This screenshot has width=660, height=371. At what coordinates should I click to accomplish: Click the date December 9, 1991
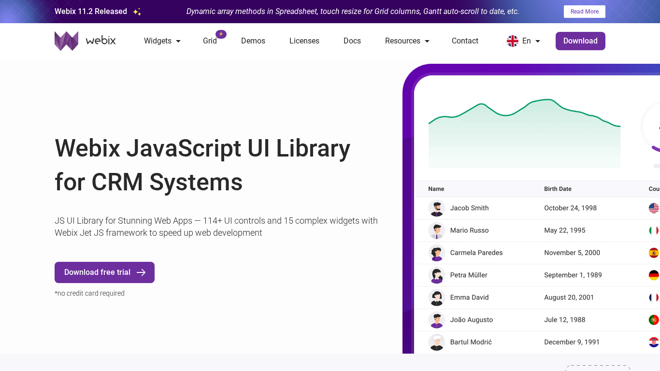tap(572, 342)
